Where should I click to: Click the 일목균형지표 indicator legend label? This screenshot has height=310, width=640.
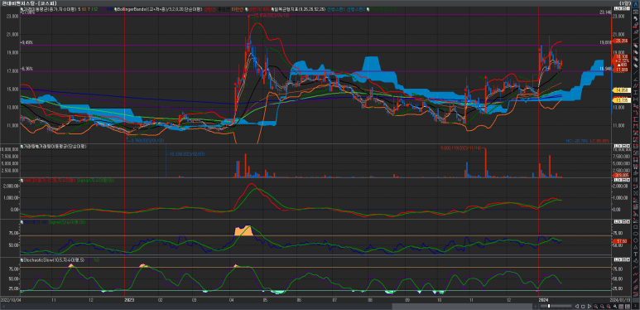pyautogui.click(x=300, y=9)
